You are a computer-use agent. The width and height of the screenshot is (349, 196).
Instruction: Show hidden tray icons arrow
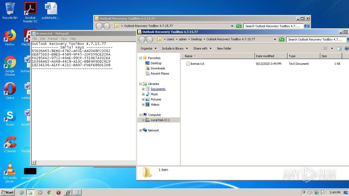coord(304,192)
